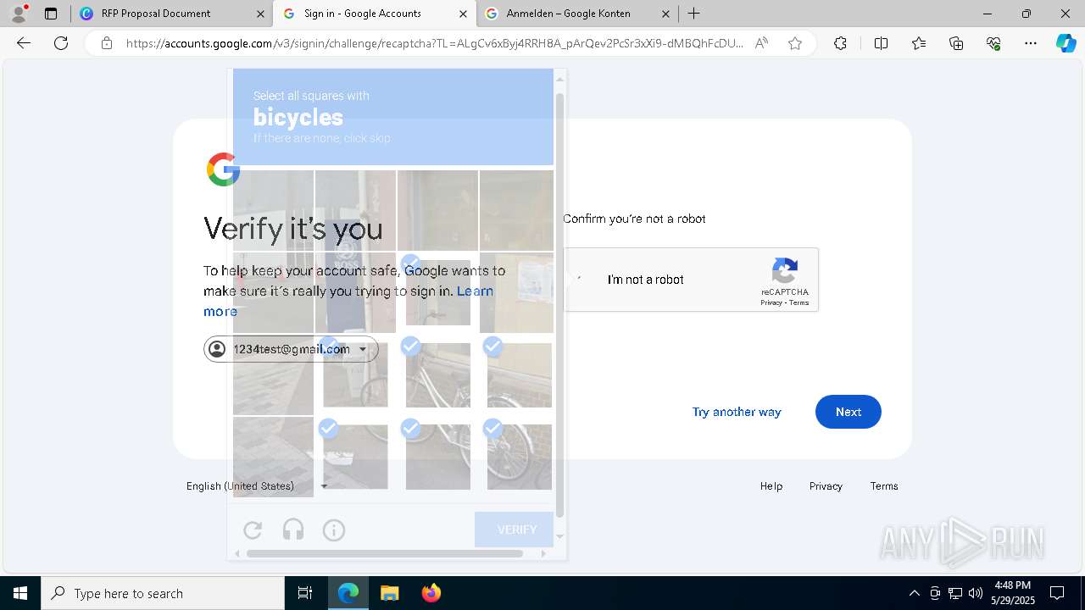
Task: Switch to Sign in - Google Accounts tab
Action: click(x=375, y=14)
